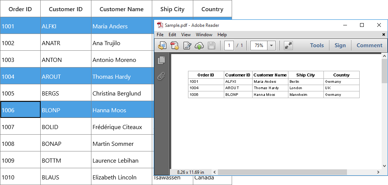Click the 75% zoom value field
388x185 pixels.
259,46
